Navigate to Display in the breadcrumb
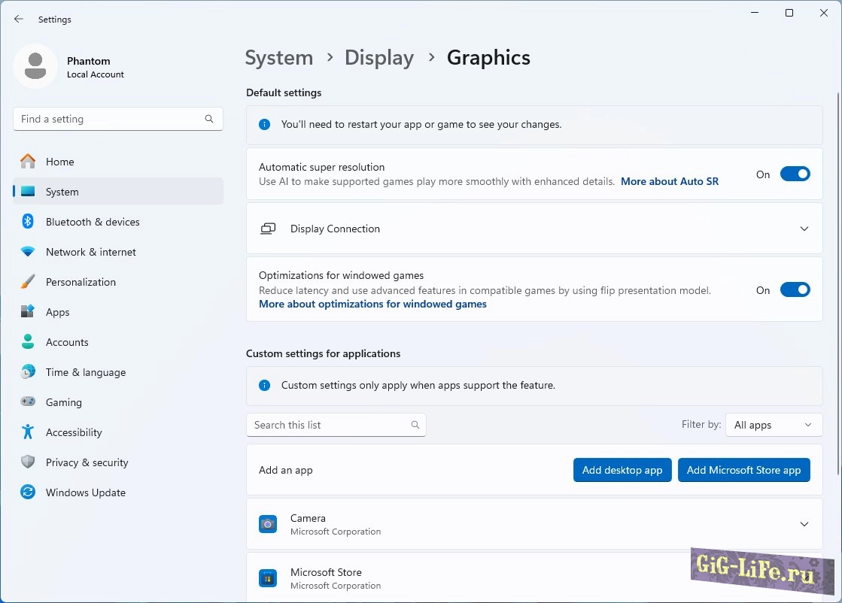Screen dimensions: 842x603 coord(378,58)
